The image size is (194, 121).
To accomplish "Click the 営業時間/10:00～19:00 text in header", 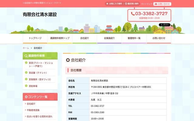I will point(149,18).
